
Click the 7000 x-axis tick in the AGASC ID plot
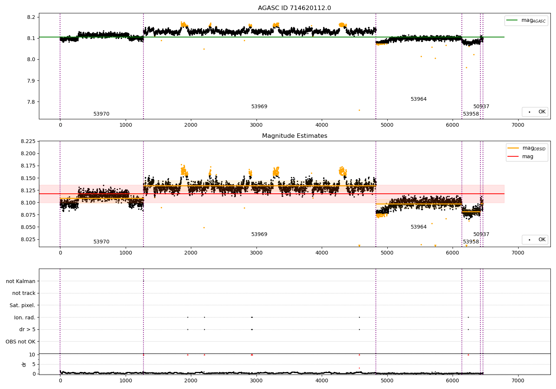518,125
